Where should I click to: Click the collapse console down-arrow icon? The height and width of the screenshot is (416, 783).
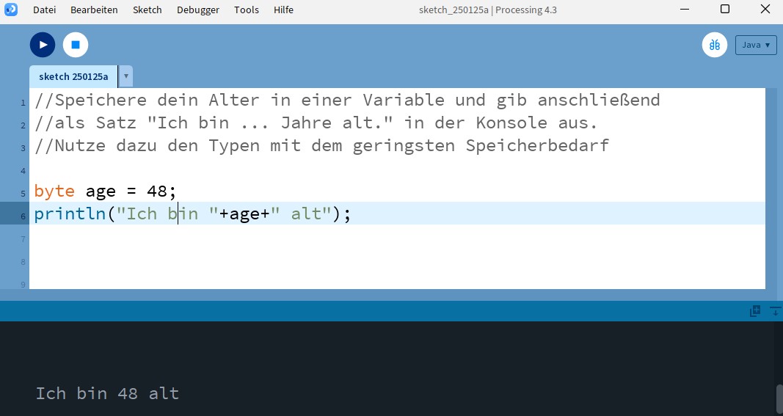(775, 311)
